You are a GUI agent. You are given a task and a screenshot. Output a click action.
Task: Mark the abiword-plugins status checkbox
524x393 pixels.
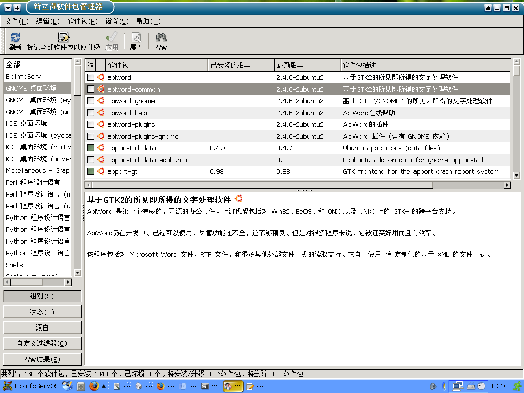coord(91,124)
